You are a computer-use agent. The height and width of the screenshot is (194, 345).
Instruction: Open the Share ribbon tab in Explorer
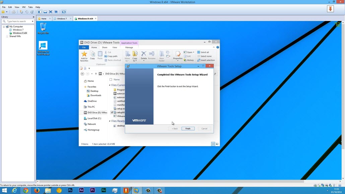click(105, 48)
